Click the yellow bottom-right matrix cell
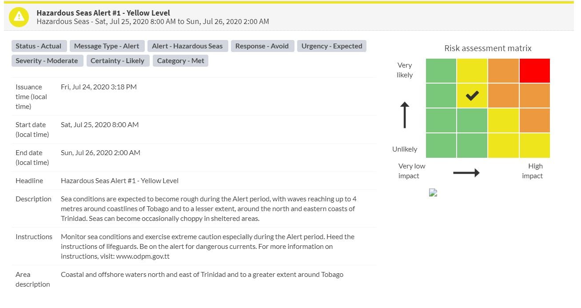This screenshot has height=308, width=581. 535,146
